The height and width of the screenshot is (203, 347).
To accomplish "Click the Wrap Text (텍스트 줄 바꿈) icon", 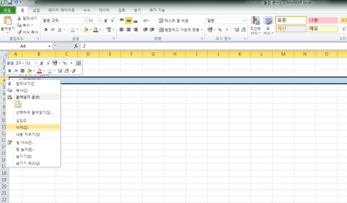I will [161, 21].
